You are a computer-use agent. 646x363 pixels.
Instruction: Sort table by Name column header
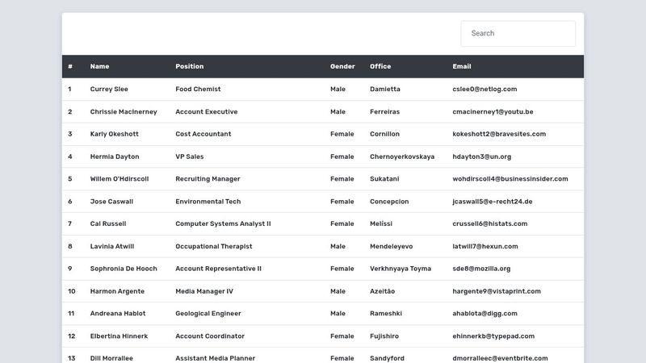tap(99, 66)
